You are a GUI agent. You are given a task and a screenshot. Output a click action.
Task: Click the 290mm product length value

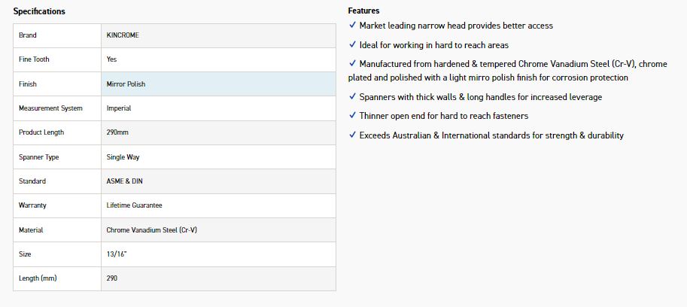click(x=117, y=132)
